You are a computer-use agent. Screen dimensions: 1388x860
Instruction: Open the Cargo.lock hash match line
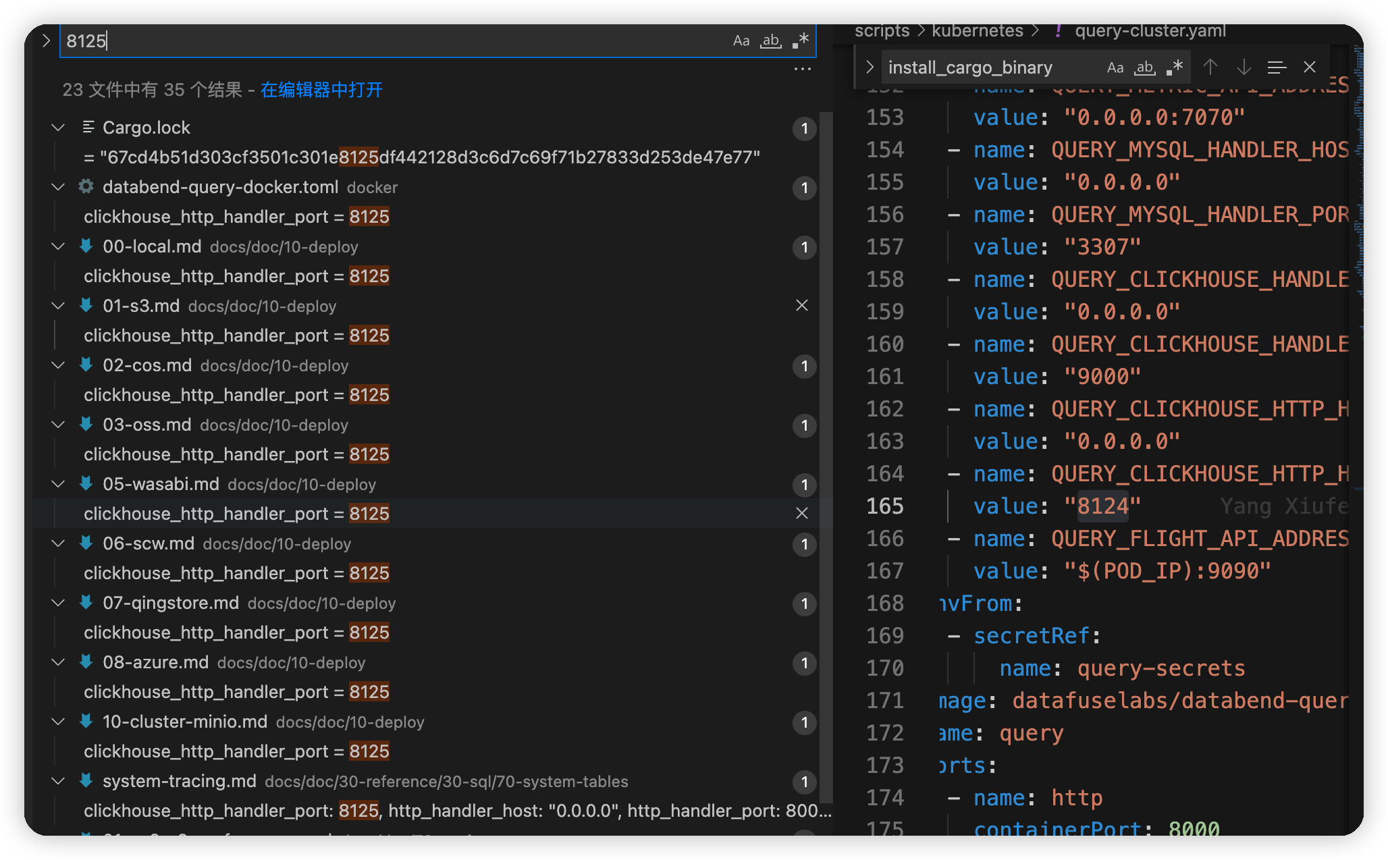[x=422, y=157]
